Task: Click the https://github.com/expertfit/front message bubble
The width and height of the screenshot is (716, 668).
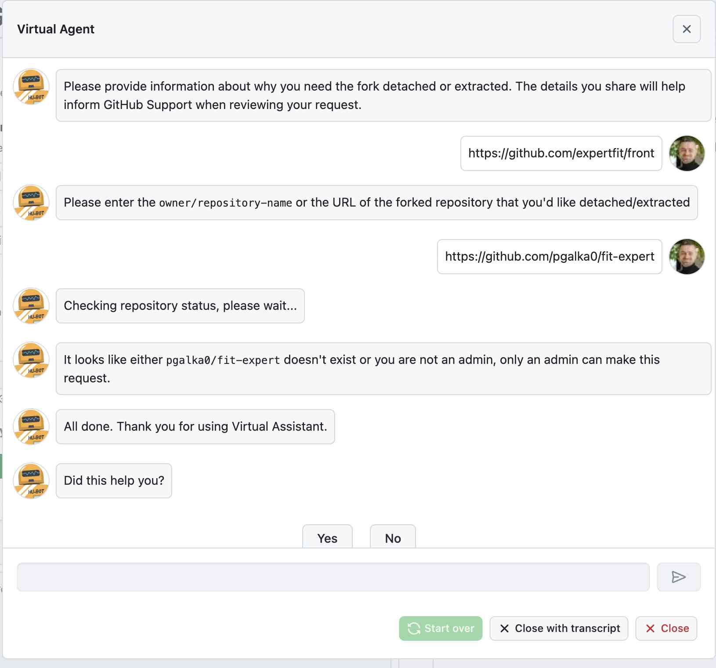Action: pos(561,153)
